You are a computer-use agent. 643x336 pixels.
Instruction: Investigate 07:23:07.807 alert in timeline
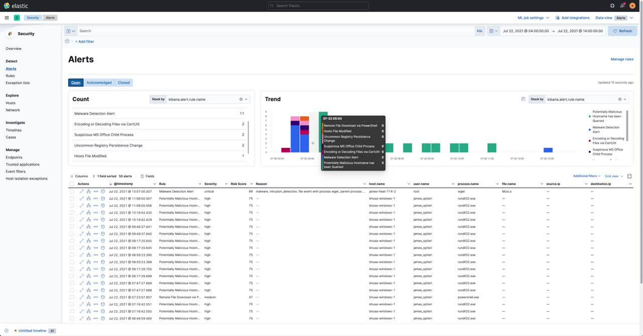(102, 297)
